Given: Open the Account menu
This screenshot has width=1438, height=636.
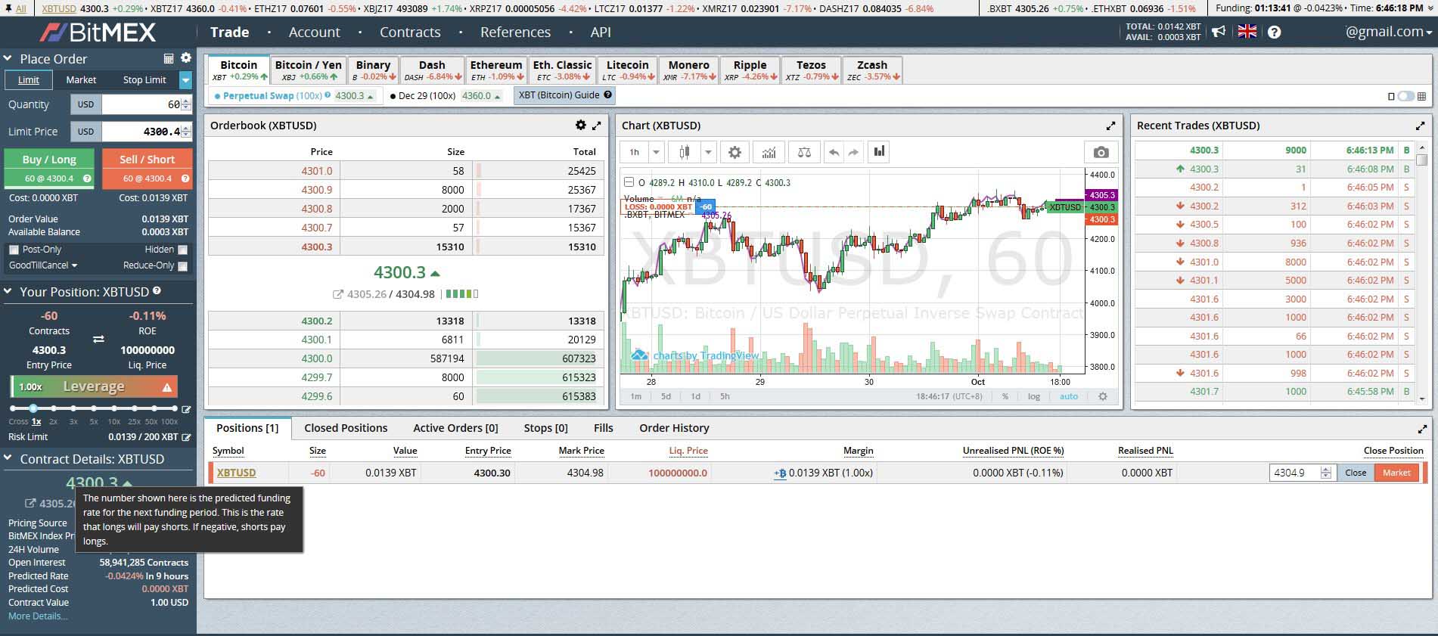Looking at the screenshot, I should (x=315, y=32).
